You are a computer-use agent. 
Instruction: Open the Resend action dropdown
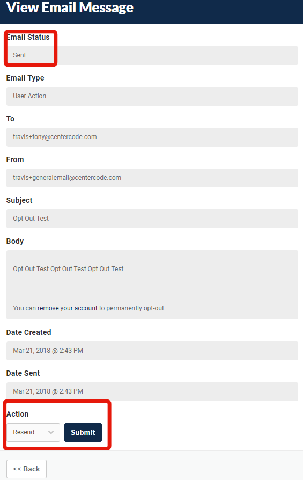coord(33,432)
